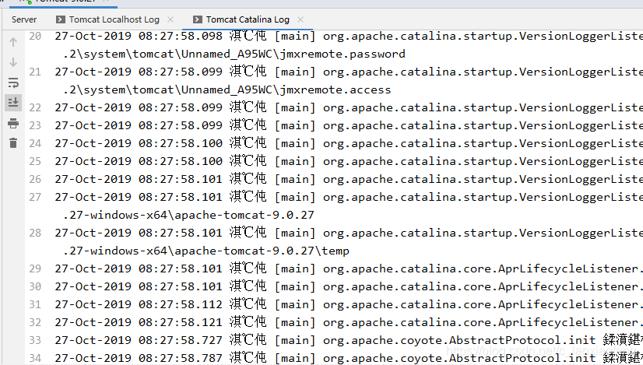Click line 33 AbstractProtocol.init entry
This screenshot has width=643, height=365.
[349, 340]
